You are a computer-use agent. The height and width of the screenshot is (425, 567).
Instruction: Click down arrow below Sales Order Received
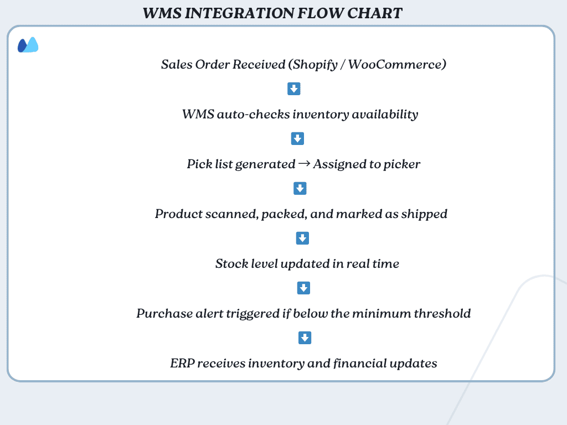(x=293, y=89)
